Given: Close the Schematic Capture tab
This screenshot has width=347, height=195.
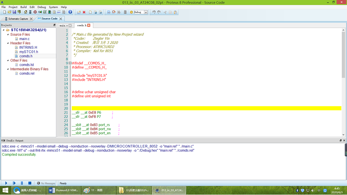Looking at the screenshot, I should click(31, 19).
